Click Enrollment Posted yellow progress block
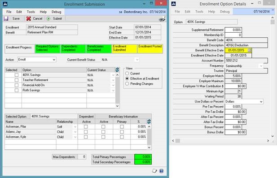 [150, 48]
